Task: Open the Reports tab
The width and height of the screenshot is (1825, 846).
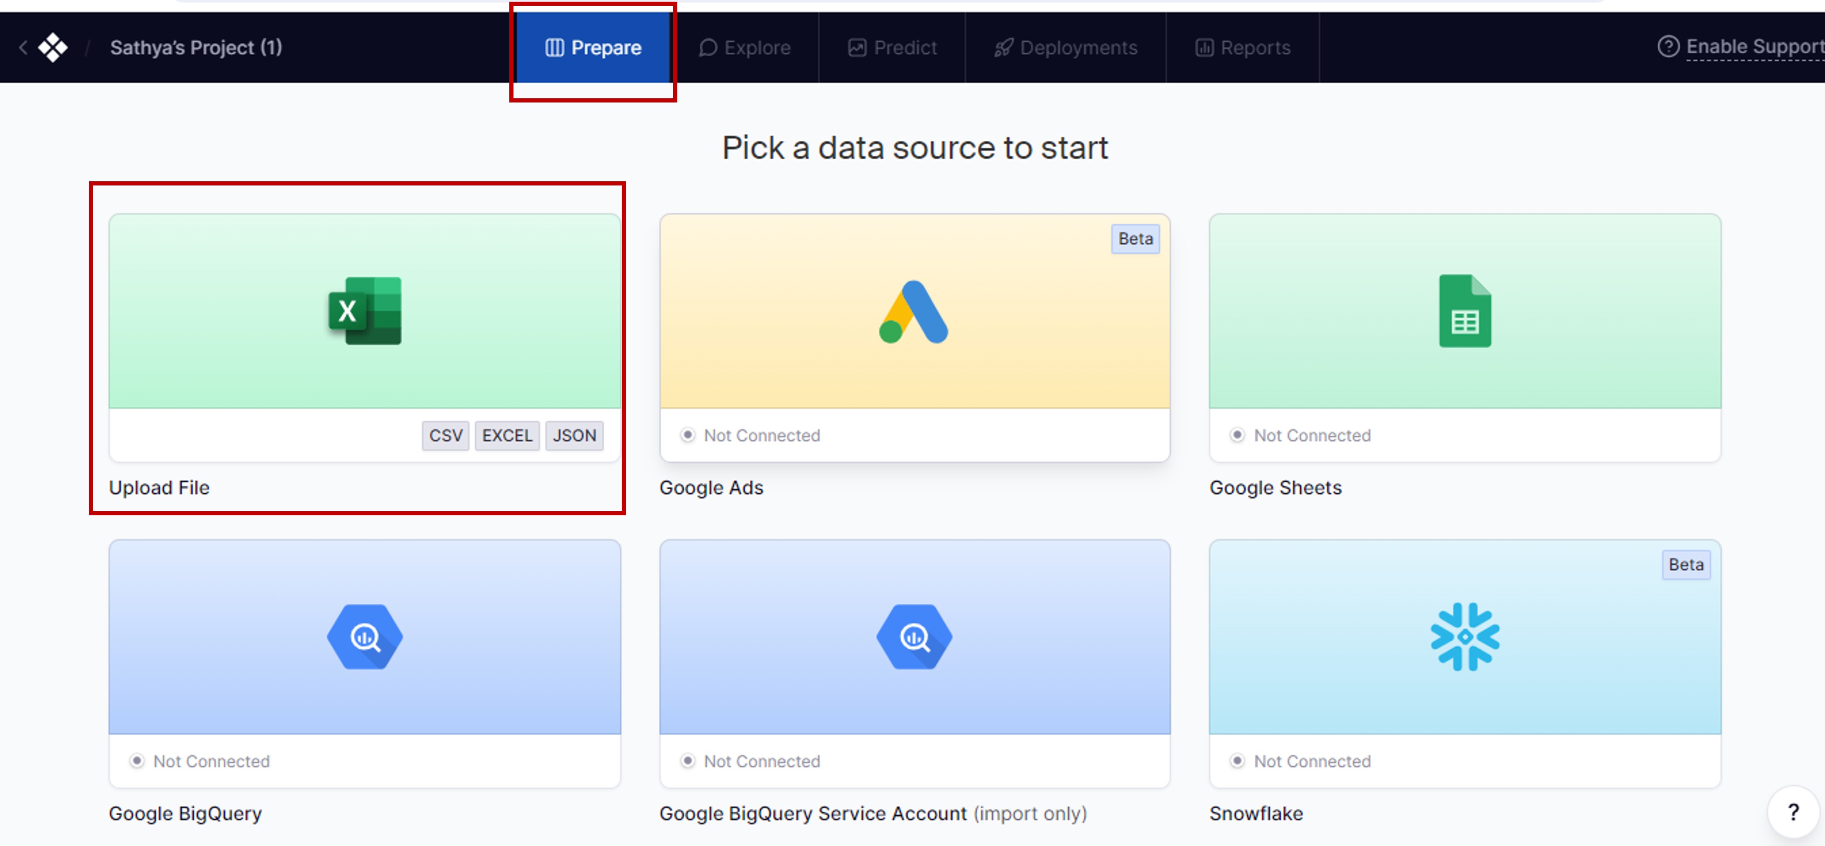Action: click(x=1243, y=47)
